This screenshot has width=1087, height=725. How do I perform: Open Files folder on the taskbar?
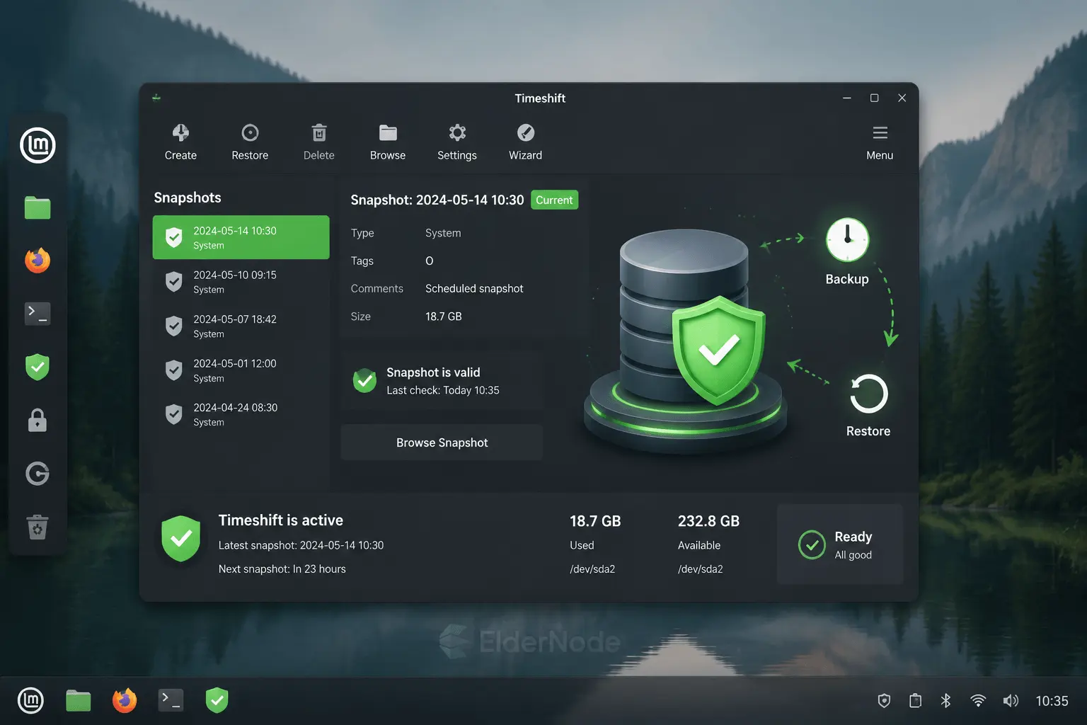tap(79, 700)
